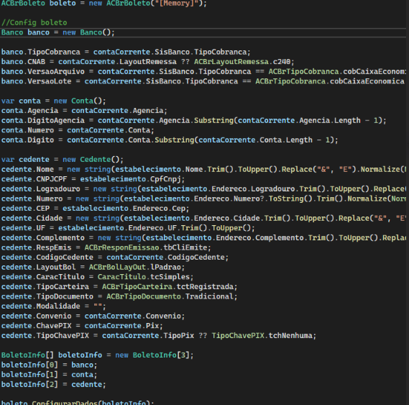Click 'boletoInfo[2] = cedente;' line
This screenshot has width=409, height=405.
click(x=53, y=385)
